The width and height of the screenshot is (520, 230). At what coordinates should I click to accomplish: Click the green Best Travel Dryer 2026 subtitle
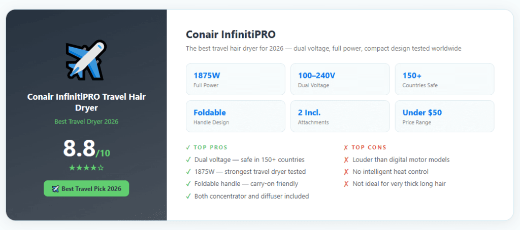tap(86, 122)
